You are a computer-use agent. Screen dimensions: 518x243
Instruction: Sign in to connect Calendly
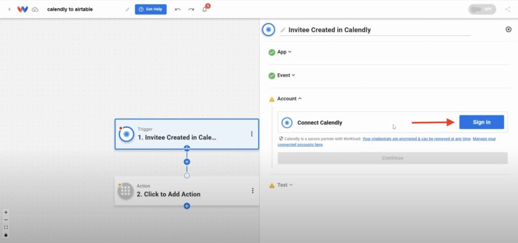coord(482,122)
